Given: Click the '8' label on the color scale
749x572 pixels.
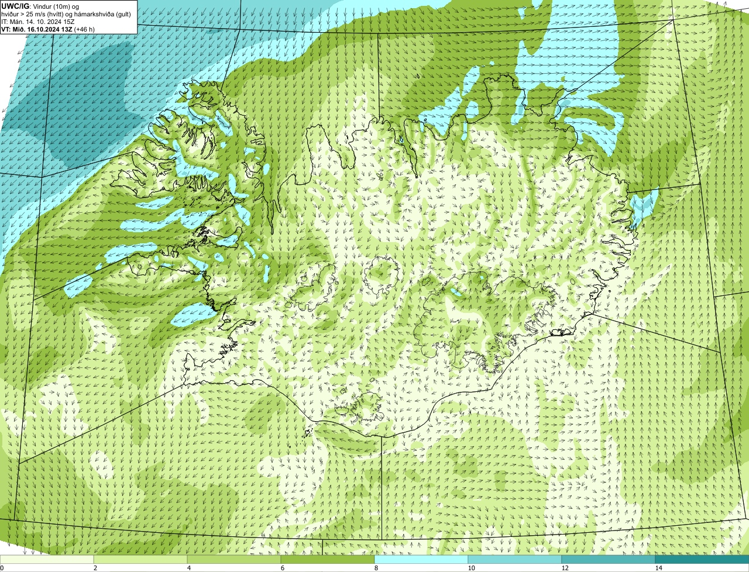Looking at the screenshot, I should click(376, 568).
